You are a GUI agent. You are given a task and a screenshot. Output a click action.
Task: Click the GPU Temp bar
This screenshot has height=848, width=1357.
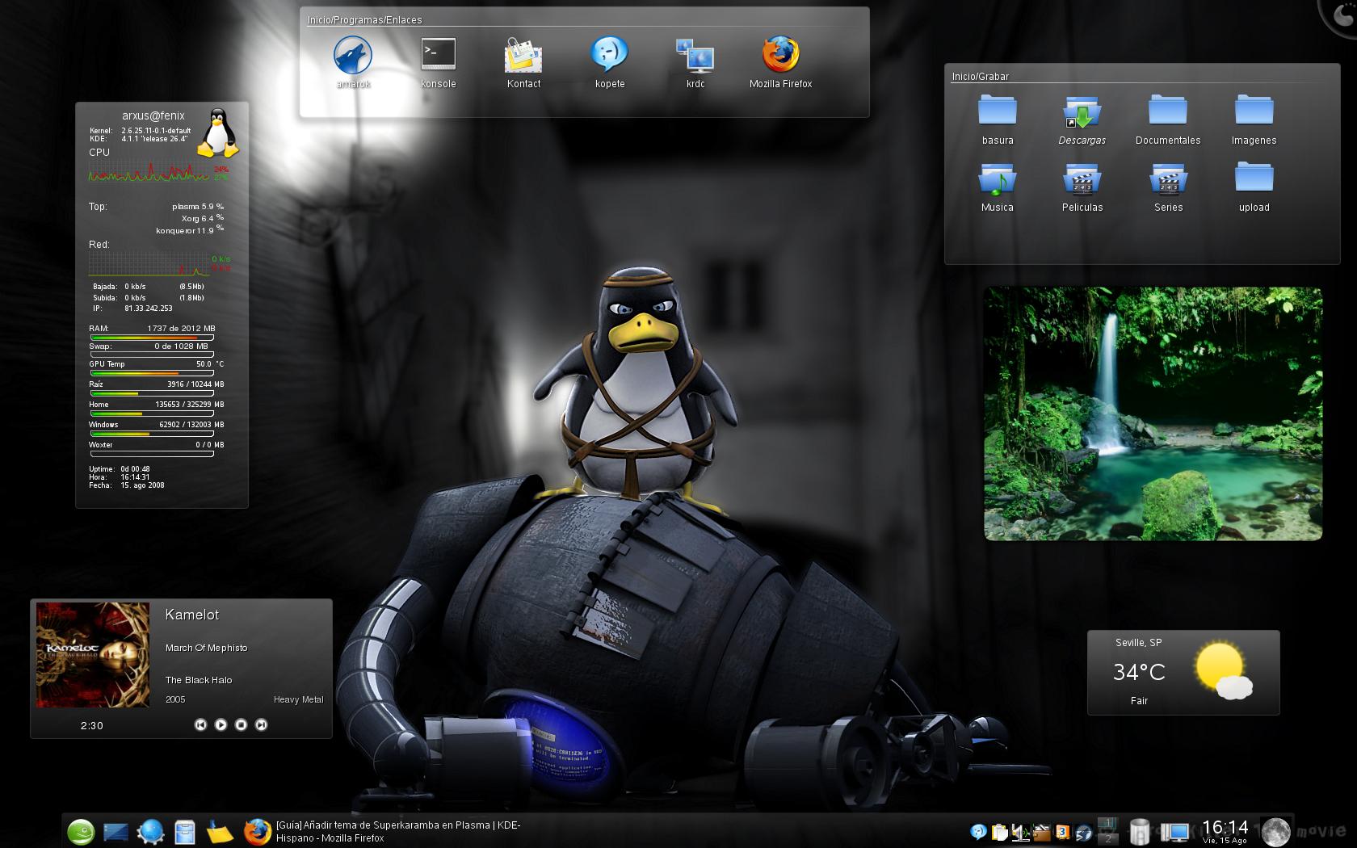pos(152,372)
